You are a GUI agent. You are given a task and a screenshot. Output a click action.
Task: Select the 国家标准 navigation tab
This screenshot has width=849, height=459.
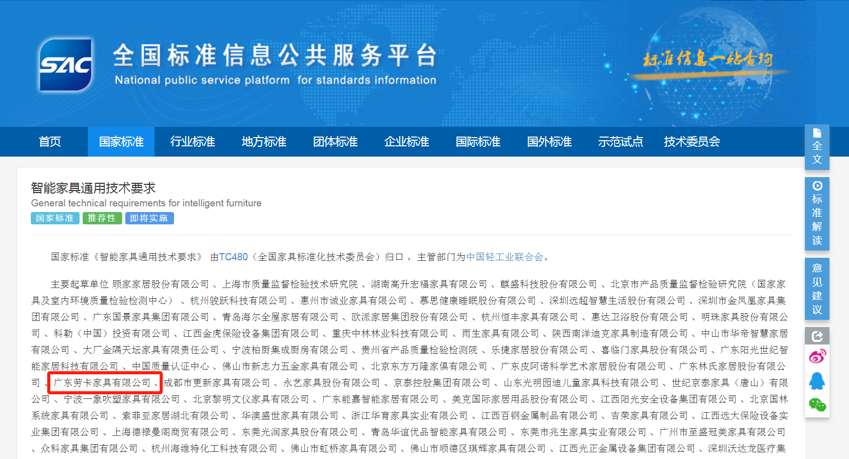[x=121, y=142]
